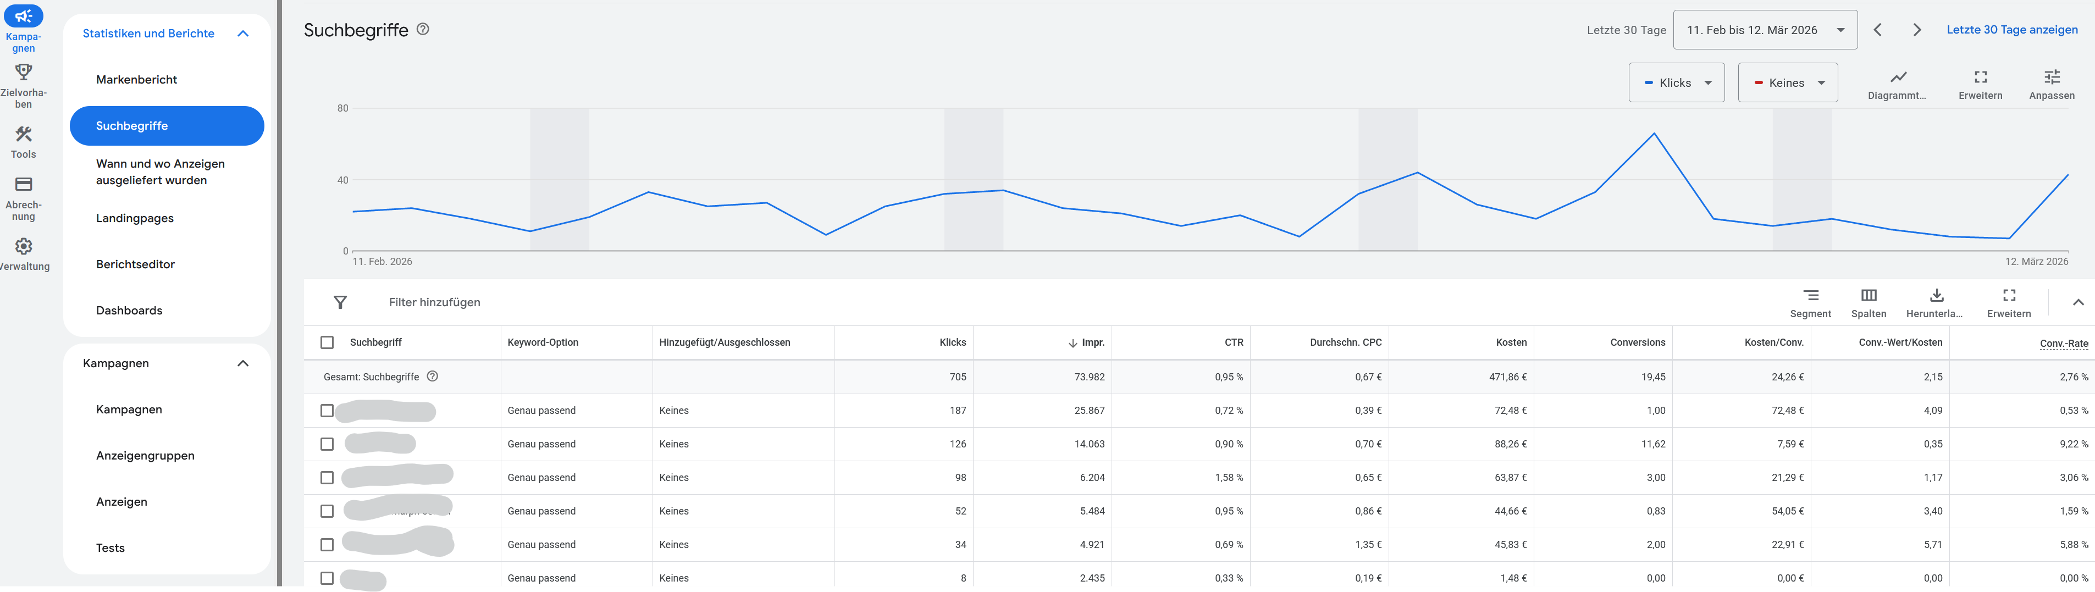Click Filter hinzufügen above the table
Viewport: 2095px width, 592px height.
(433, 302)
